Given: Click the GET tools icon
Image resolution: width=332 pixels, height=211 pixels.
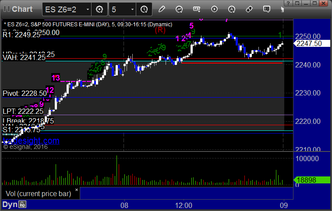Looking at the screenshot, I should [x=197, y=9].
